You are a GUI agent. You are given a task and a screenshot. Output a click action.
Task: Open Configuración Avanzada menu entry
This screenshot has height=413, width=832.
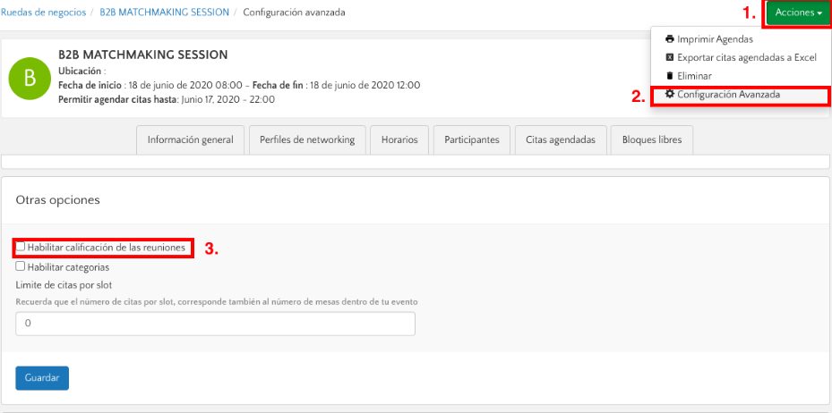728,95
